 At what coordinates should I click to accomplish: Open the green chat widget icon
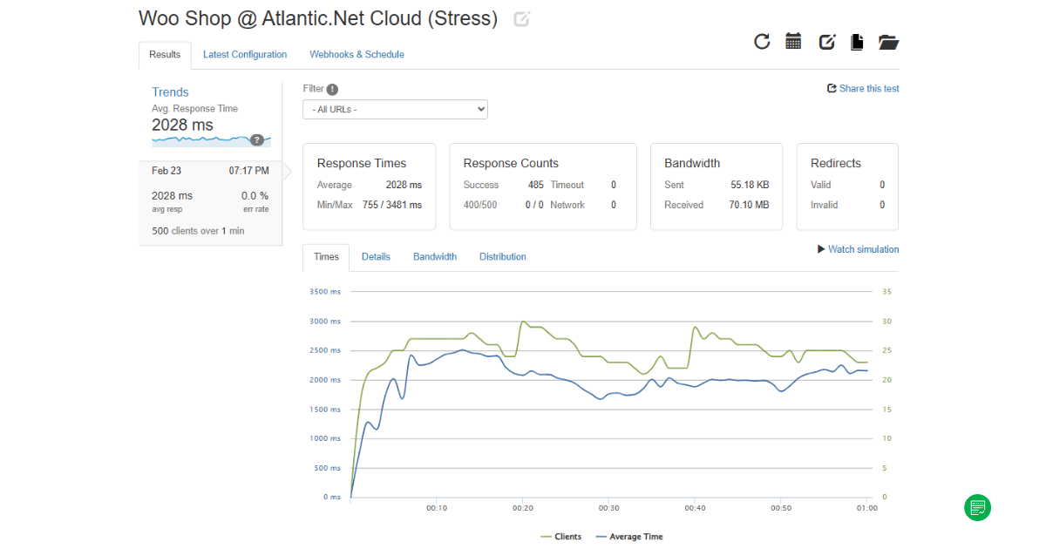[977, 507]
